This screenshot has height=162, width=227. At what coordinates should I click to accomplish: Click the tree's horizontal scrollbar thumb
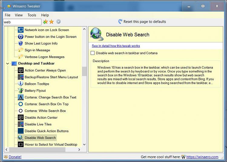pos(37,150)
